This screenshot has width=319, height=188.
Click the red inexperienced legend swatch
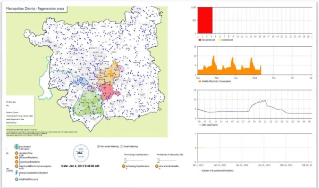pyautogui.click(x=200, y=40)
